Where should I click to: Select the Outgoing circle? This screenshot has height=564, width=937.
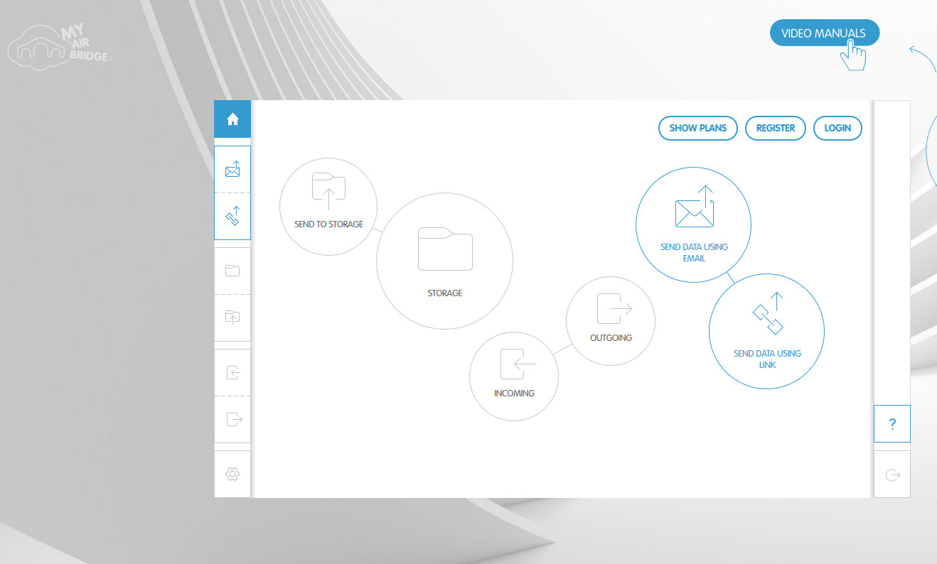610,320
